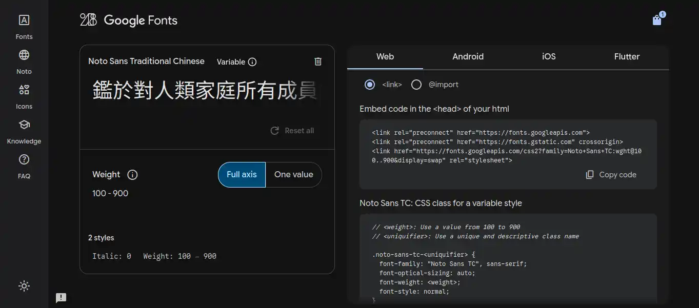Screen dimensions: 699x308
Task: Go to the Noto globe icon
Action: [24, 55]
